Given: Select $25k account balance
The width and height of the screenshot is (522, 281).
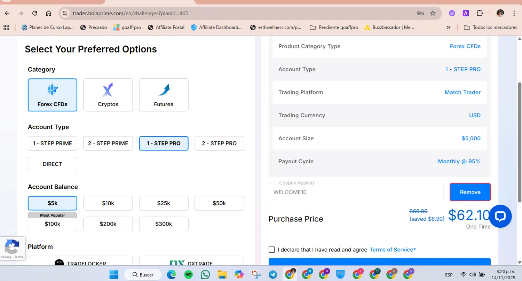Looking at the screenshot, I should pyautogui.click(x=164, y=203).
